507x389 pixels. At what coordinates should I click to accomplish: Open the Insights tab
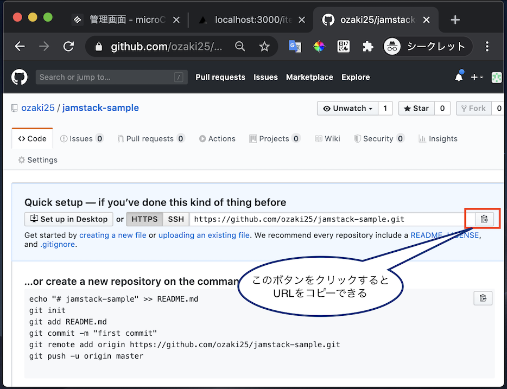click(x=438, y=138)
